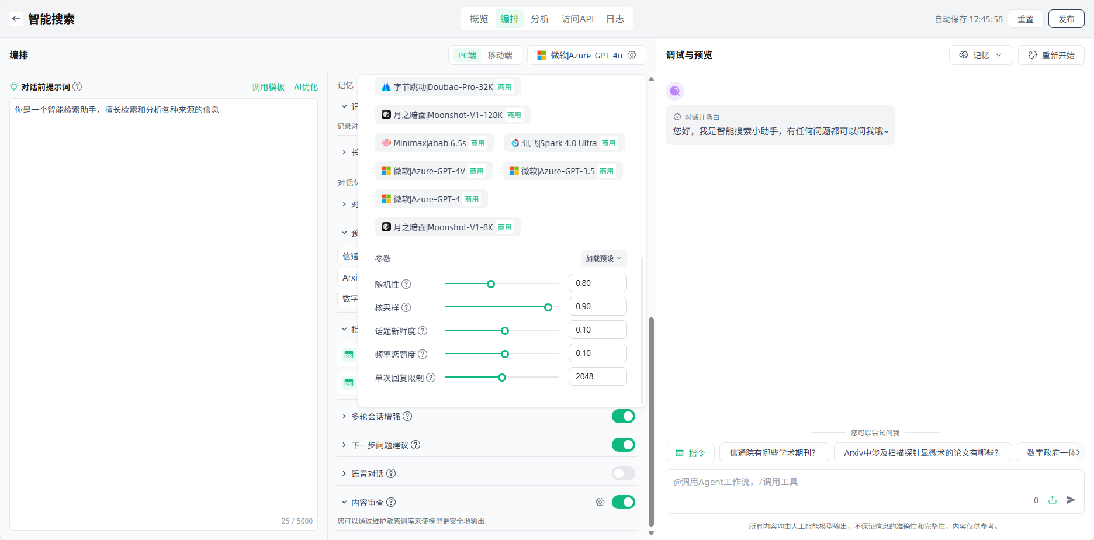Select model 微软|Azure-GPT-3.5
This screenshot has height=540, width=1094.
(563, 171)
